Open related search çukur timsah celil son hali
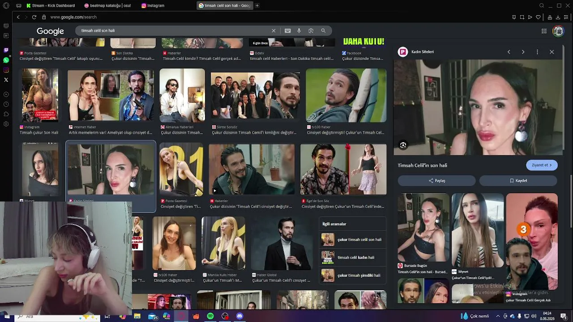This screenshot has width=573, height=322. click(x=352, y=240)
